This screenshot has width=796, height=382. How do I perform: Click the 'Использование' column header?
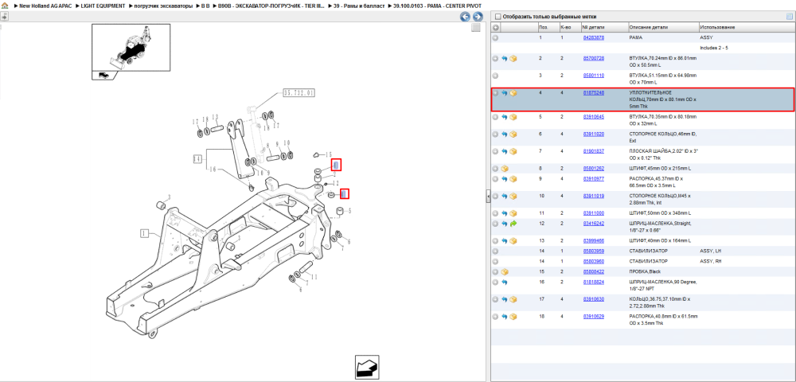(747, 27)
